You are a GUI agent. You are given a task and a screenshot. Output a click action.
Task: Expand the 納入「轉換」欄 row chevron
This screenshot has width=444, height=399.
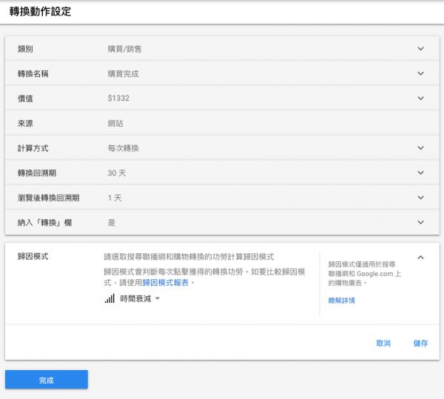tap(420, 222)
